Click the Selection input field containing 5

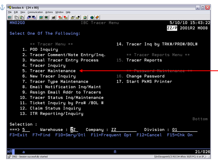26,130
